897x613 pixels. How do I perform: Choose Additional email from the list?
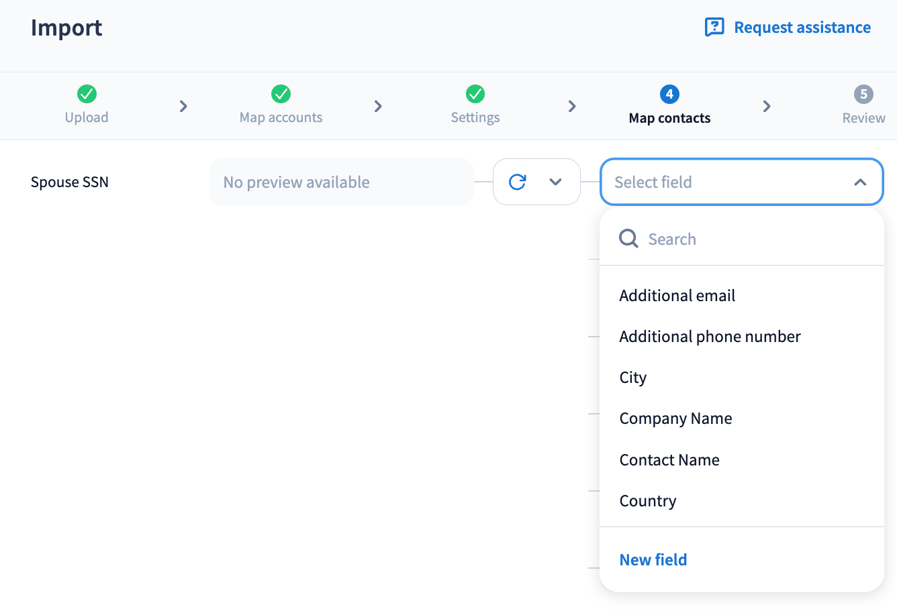(x=677, y=296)
